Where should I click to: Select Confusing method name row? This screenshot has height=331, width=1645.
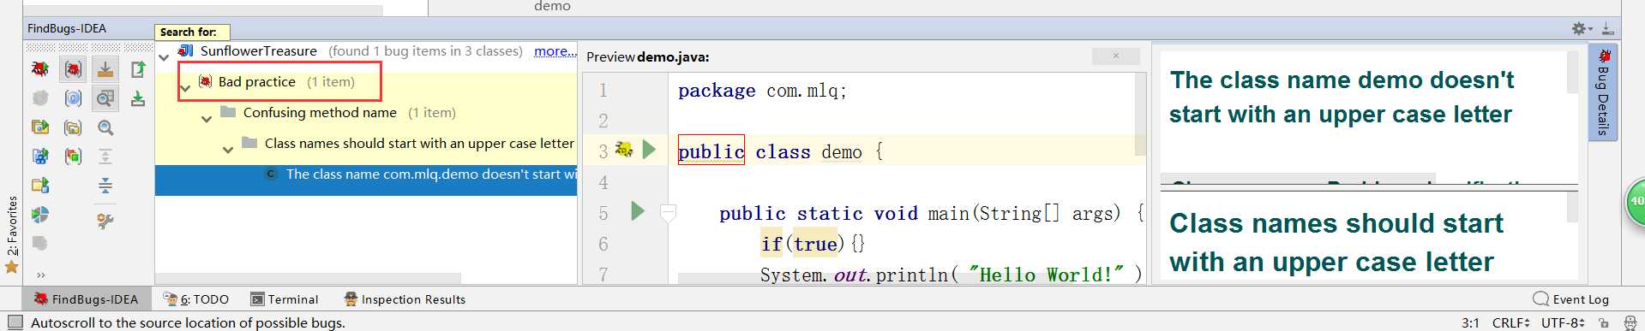366,113
